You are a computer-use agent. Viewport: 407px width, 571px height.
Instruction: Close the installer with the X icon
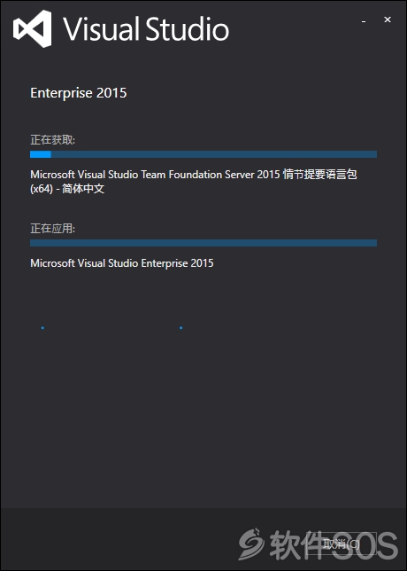point(388,20)
